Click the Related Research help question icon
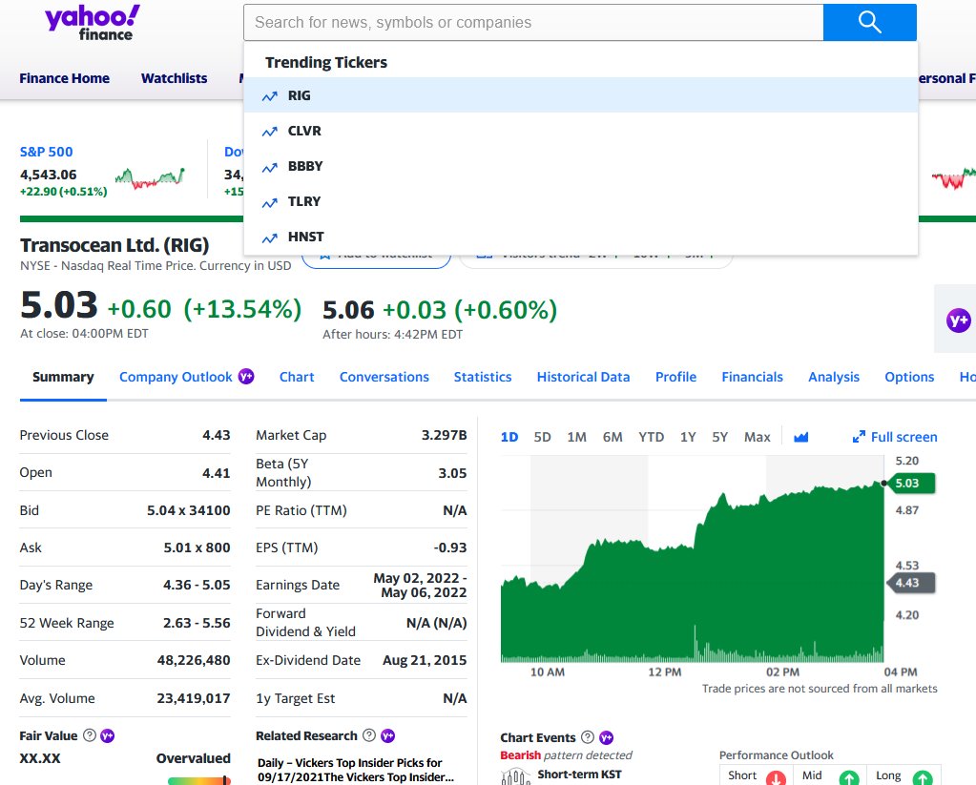 click(x=369, y=735)
